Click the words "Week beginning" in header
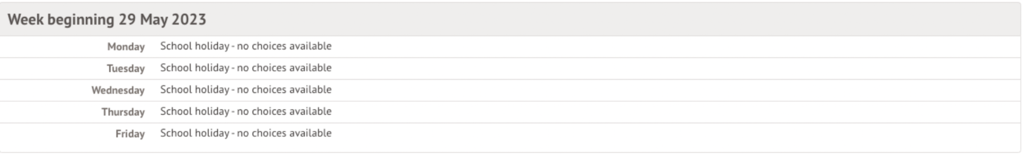The width and height of the screenshot is (1027, 155). coord(60,20)
